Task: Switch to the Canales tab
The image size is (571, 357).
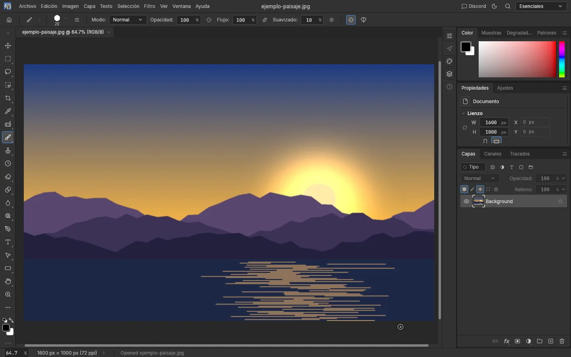Action: (x=492, y=154)
